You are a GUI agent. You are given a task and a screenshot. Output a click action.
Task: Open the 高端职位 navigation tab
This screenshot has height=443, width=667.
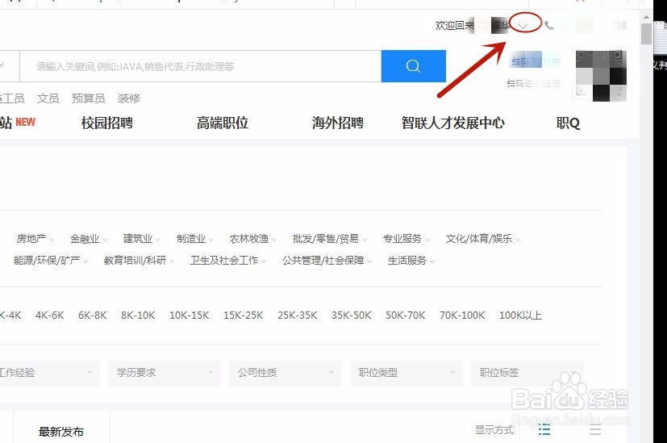point(223,123)
